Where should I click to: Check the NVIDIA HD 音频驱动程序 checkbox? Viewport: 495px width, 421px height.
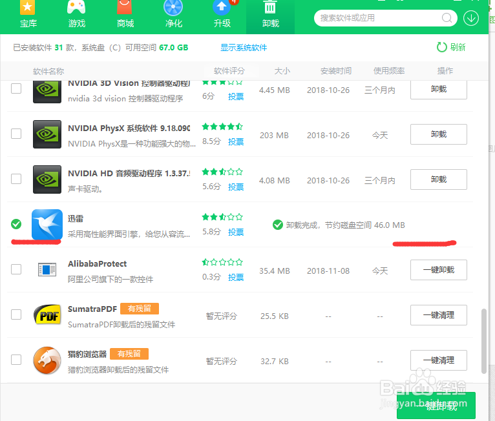tap(16, 179)
